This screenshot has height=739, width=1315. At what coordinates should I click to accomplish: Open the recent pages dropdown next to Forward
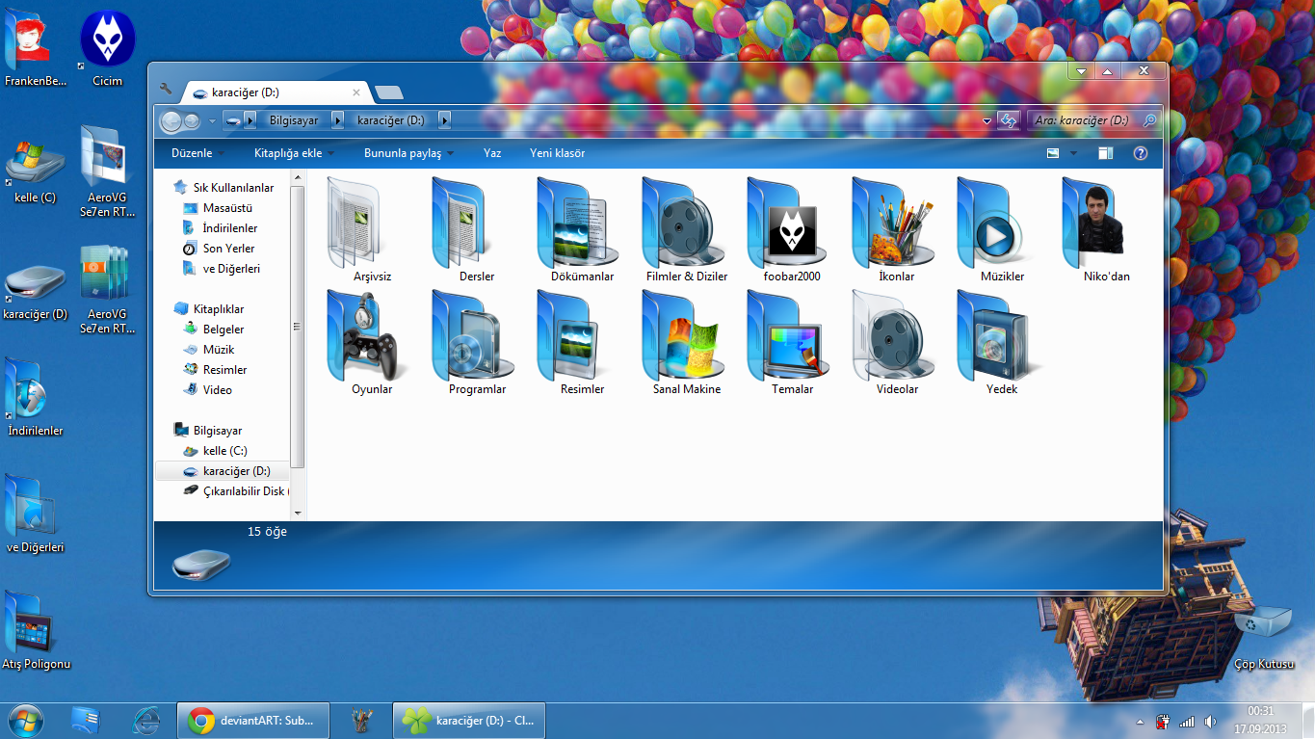pyautogui.click(x=212, y=121)
